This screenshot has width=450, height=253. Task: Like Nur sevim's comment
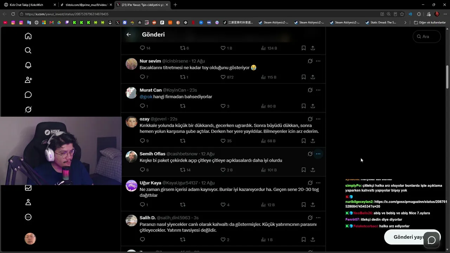click(223, 77)
